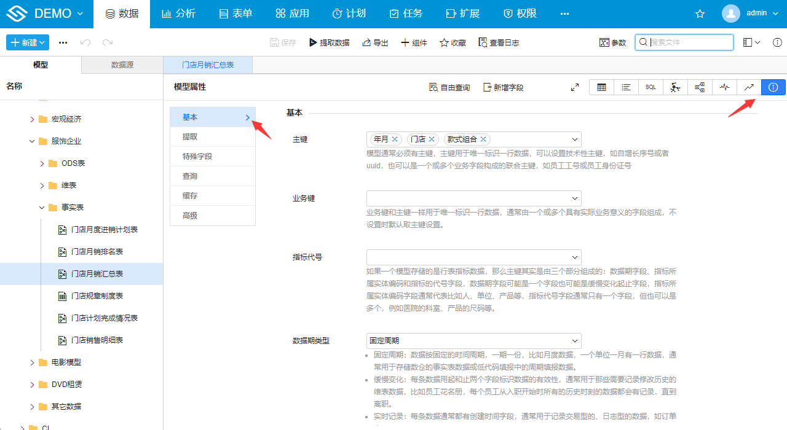This screenshot has height=430, width=787.
Task: Switch to the 数据源 tab
Action: pos(122,65)
